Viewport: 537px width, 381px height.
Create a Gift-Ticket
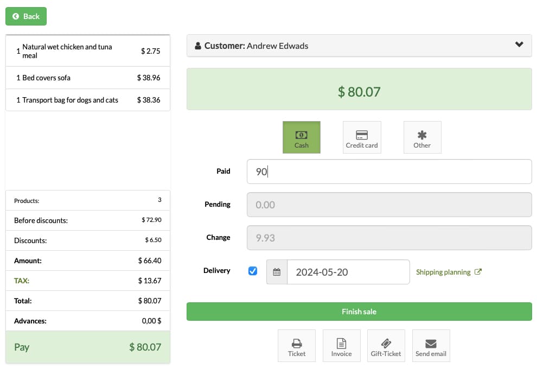pos(386,346)
